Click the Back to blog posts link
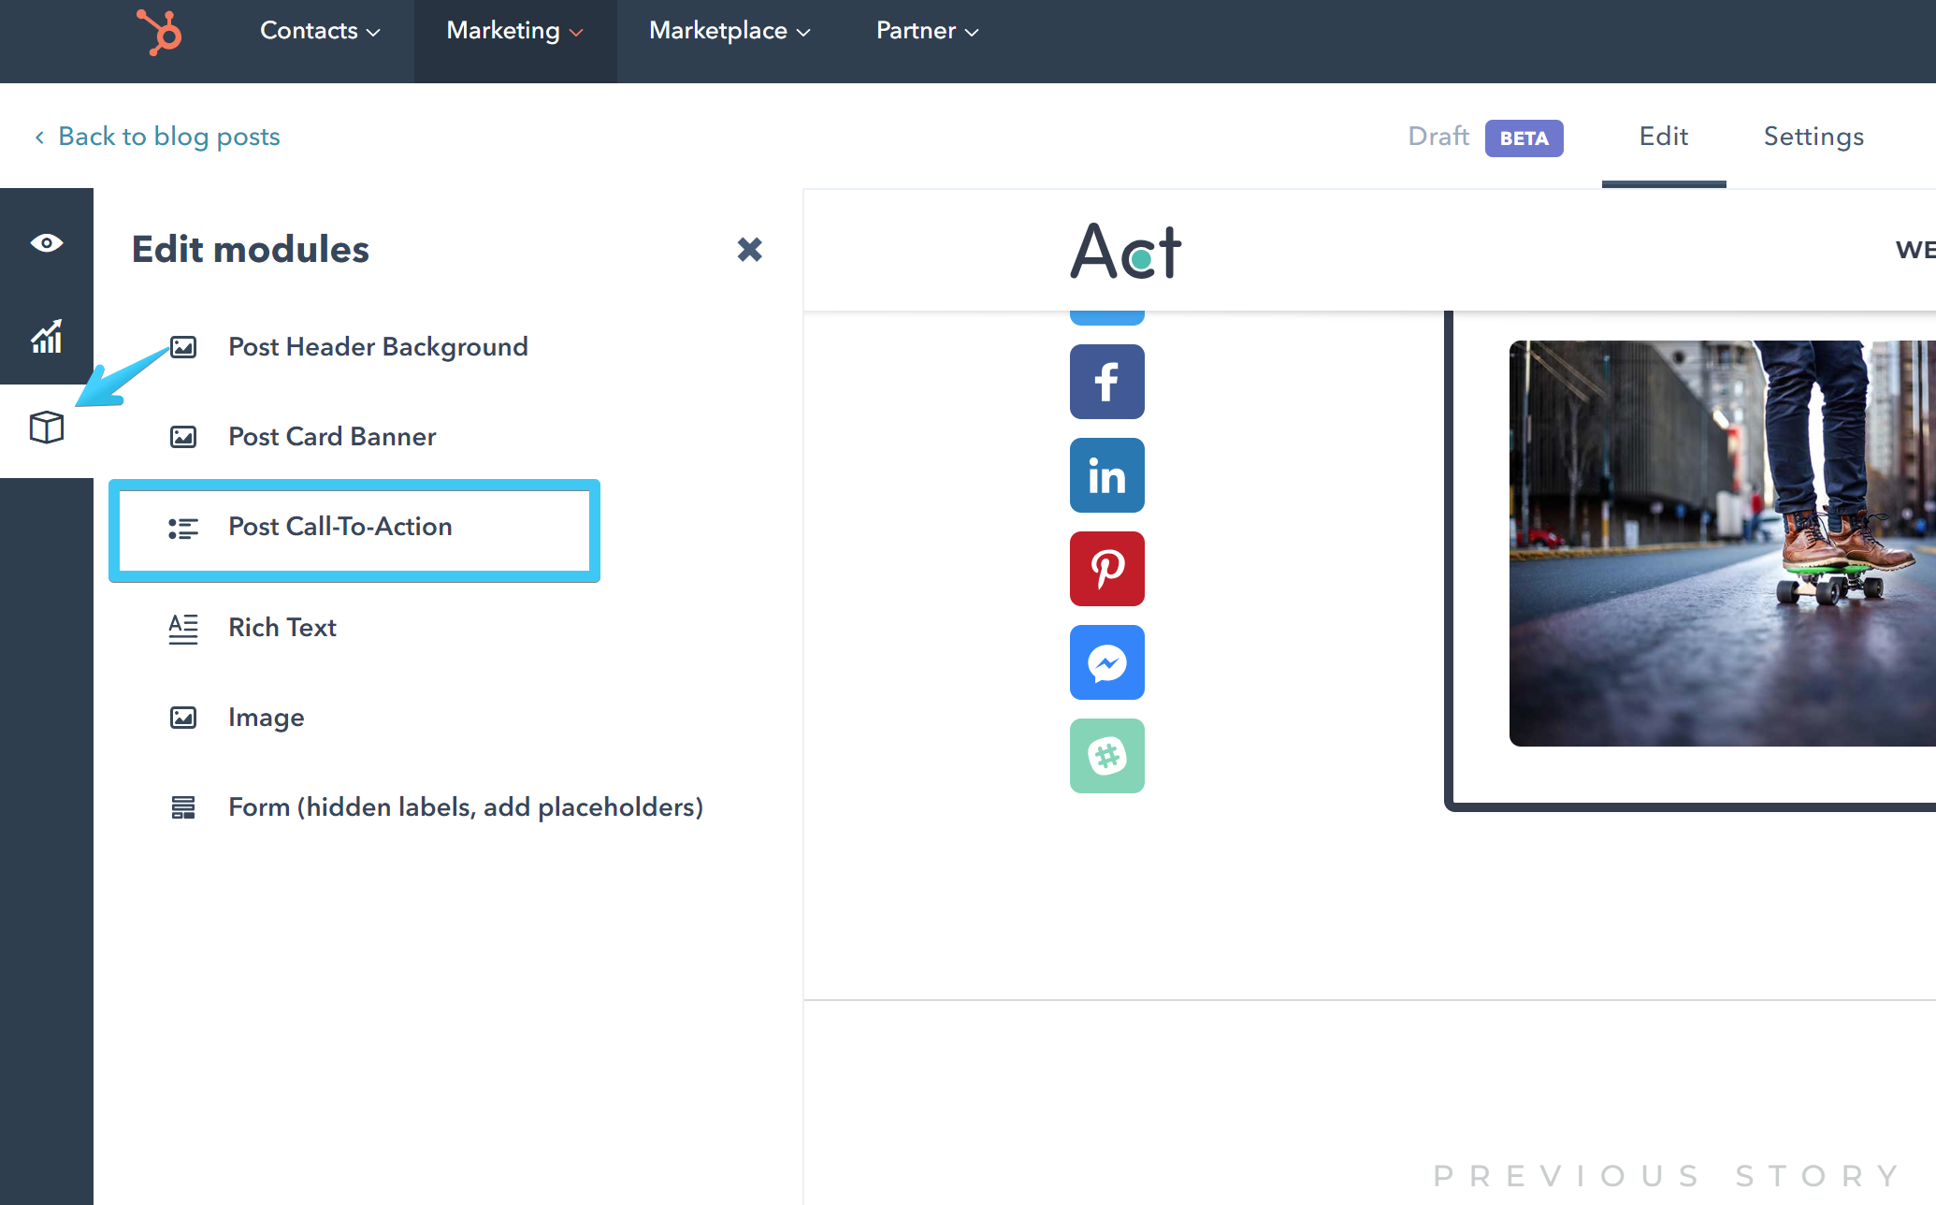The height and width of the screenshot is (1205, 1936). click(x=168, y=137)
